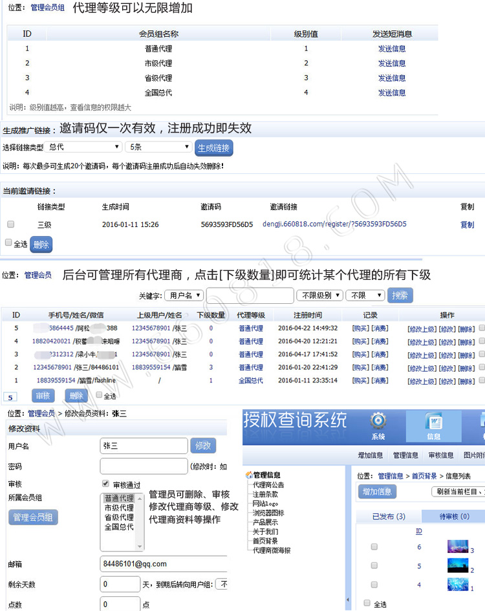Open 注册条款 in info tree
485x611 pixels.
[265, 494]
